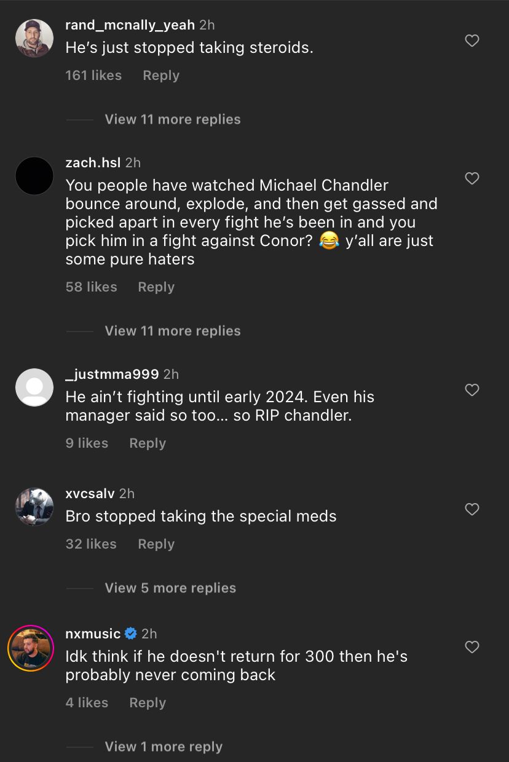Open xvcsalv's profile picture
Viewport: 509px width, 762px height.
coord(34,507)
